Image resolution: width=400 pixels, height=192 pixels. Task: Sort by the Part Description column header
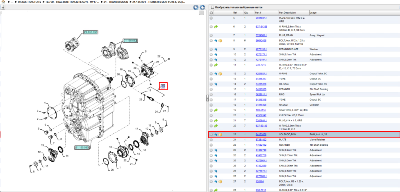(293, 12)
